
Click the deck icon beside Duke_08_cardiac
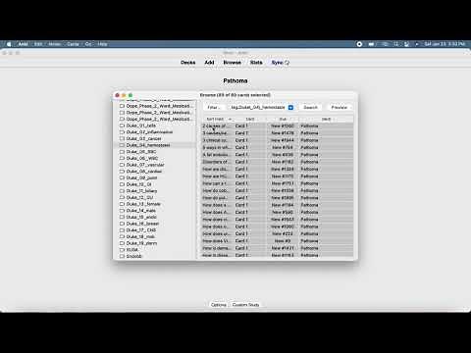(122, 172)
